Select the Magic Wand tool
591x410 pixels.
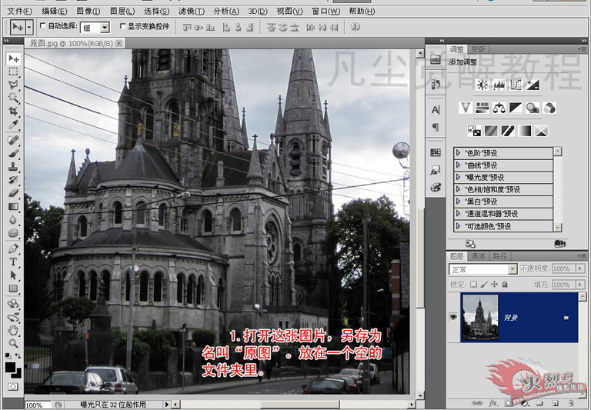pos(14,98)
